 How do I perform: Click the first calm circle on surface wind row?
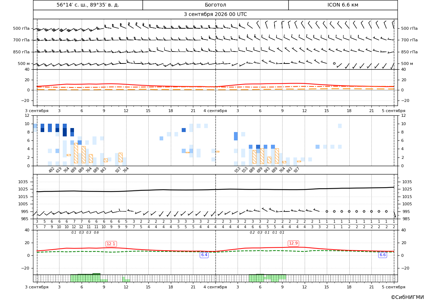coord(327,211)
